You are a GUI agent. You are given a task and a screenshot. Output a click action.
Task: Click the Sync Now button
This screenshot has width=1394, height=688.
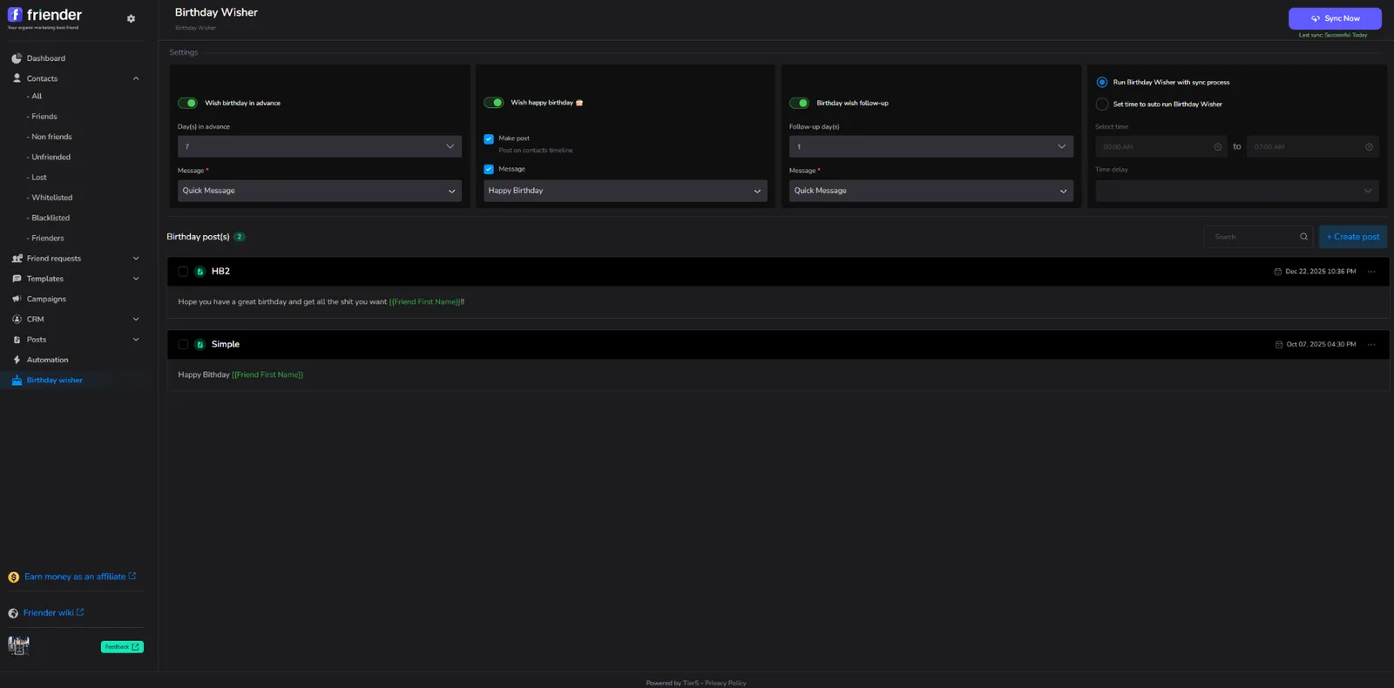point(1335,18)
